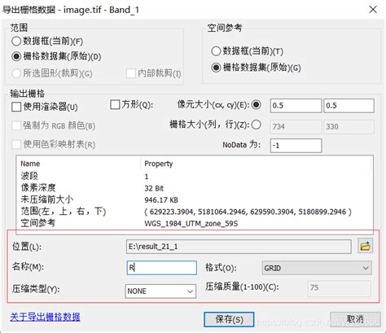Click the extent coordinates value starting 629223.3904

(x=248, y=212)
